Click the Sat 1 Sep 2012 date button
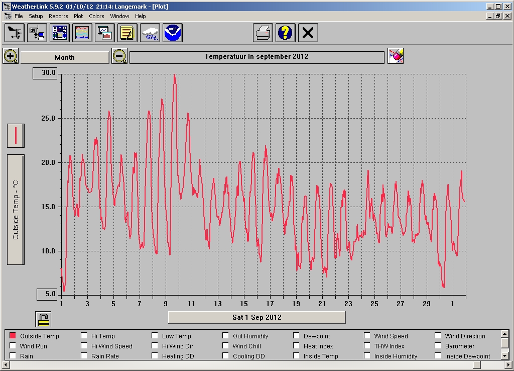Viewport: 514px width, 371px height. (x=257, y=318)
